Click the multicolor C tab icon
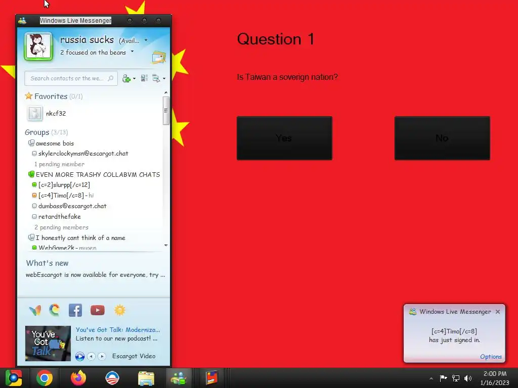This screenshot has height=388, width=518. (x=55, y=310)
